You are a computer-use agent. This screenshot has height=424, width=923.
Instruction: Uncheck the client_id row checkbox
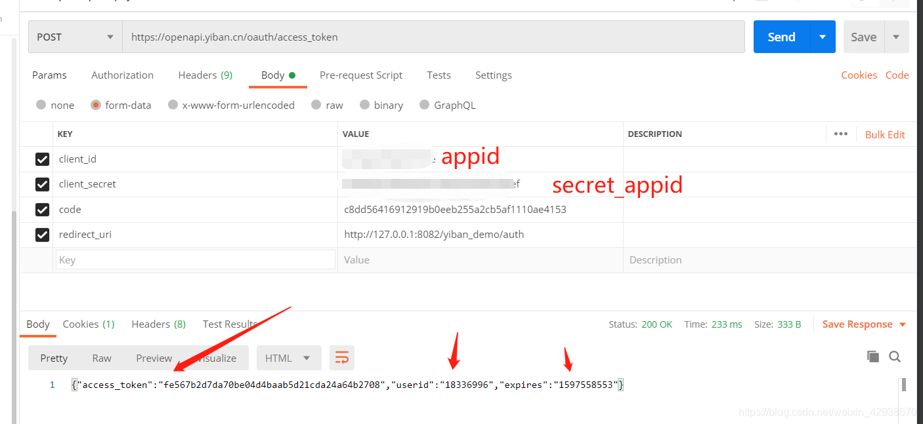[42, 159]
